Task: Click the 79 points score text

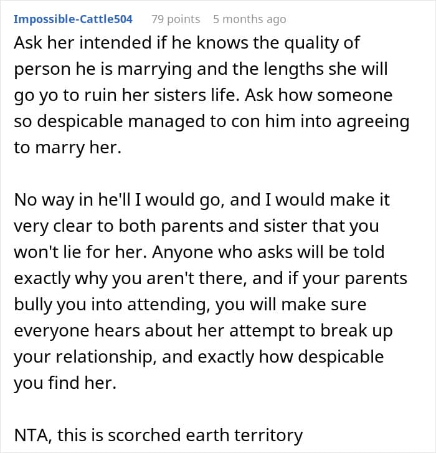Action: pos(176,19)
